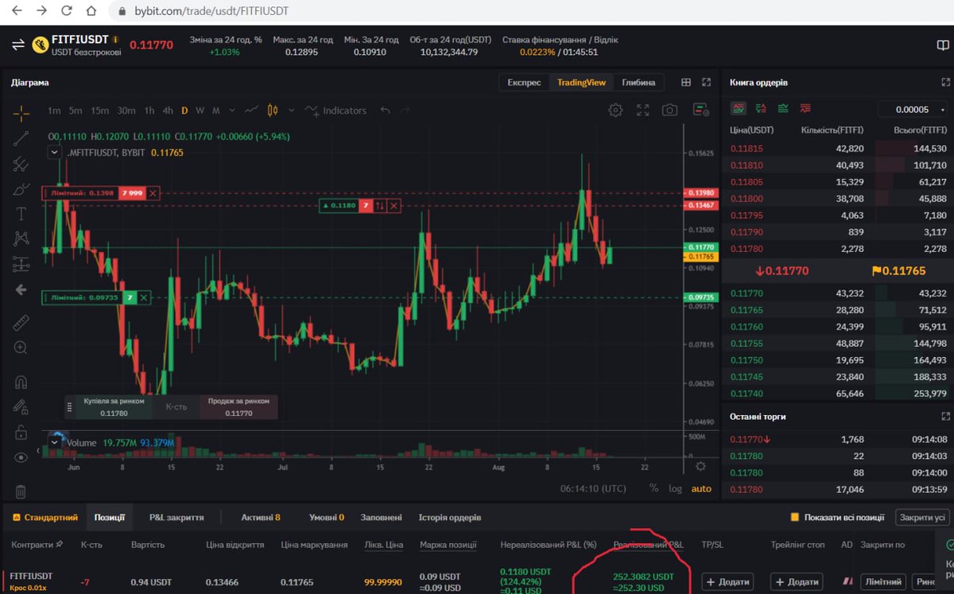Enter fullscreen chart mode
954x594 pixels.
coord(643,111)
